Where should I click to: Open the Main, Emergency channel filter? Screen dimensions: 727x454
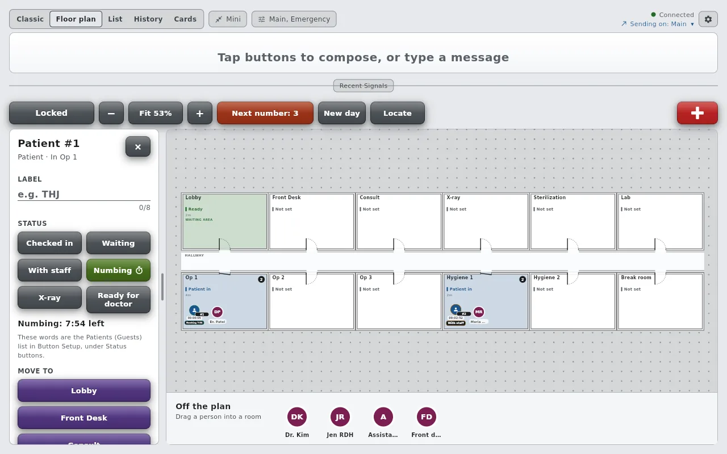click(x=294, y=19)
